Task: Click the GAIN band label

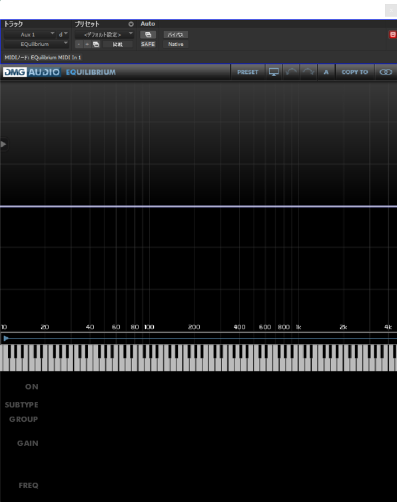Action: click(28, 443)
